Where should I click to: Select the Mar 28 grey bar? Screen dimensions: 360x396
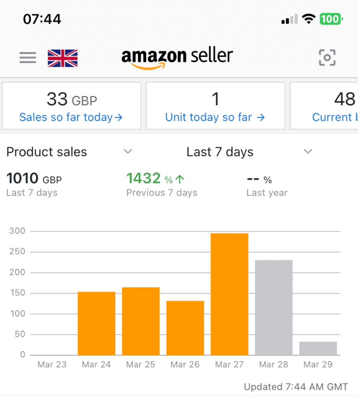coord(274,307)
